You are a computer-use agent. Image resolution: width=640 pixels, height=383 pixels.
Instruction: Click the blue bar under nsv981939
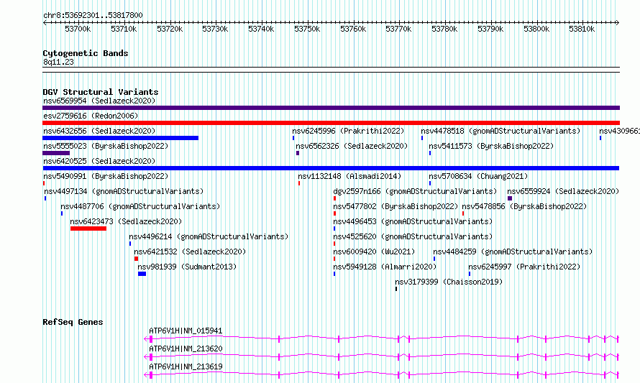coord(142,274)
